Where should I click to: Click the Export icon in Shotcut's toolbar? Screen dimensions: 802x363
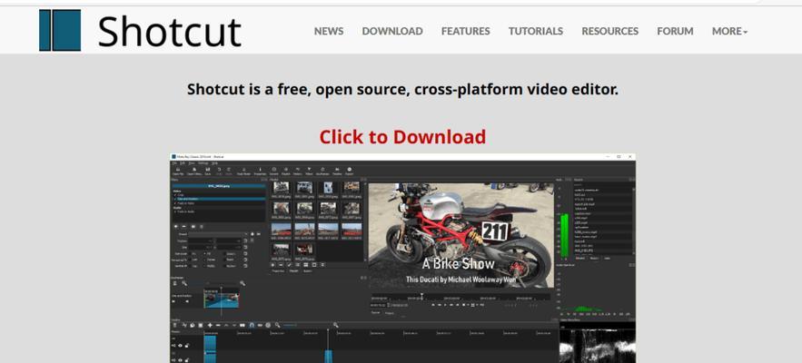click(350, 169)
